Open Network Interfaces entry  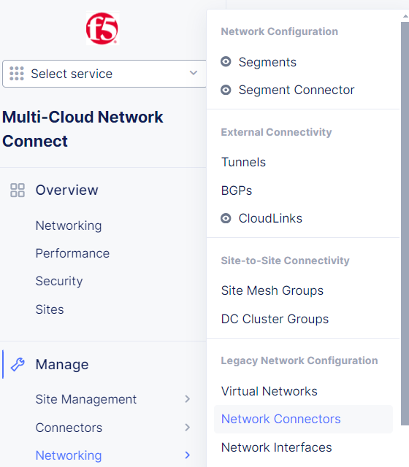coord(276,447)
